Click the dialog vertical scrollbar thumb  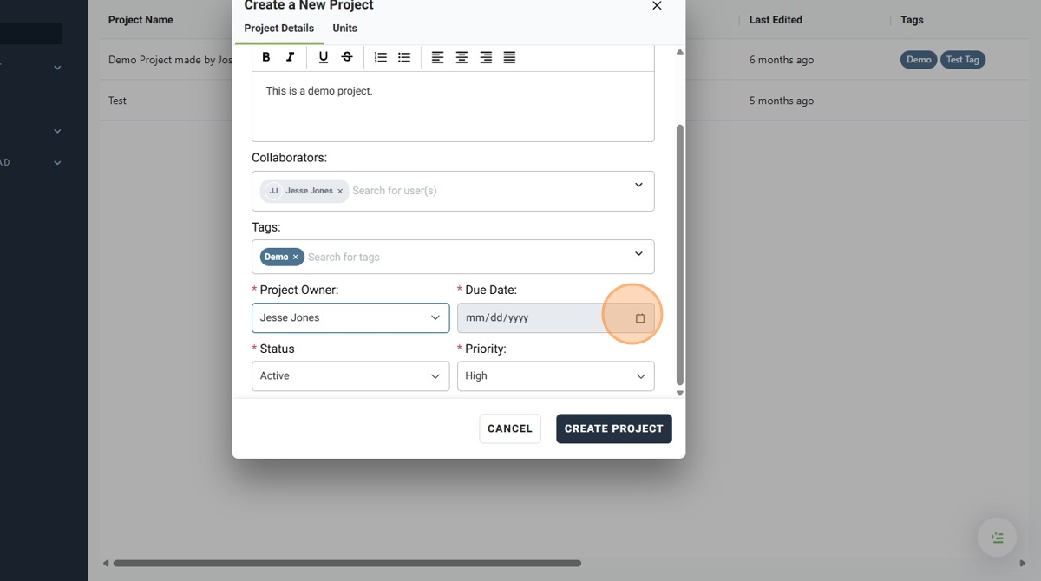[x=680, y=255]
